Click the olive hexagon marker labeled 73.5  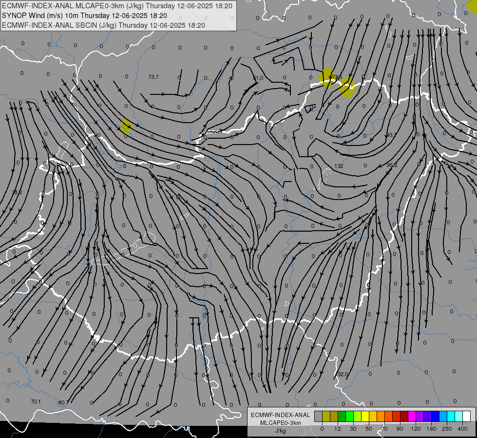(x=327, y=77)
